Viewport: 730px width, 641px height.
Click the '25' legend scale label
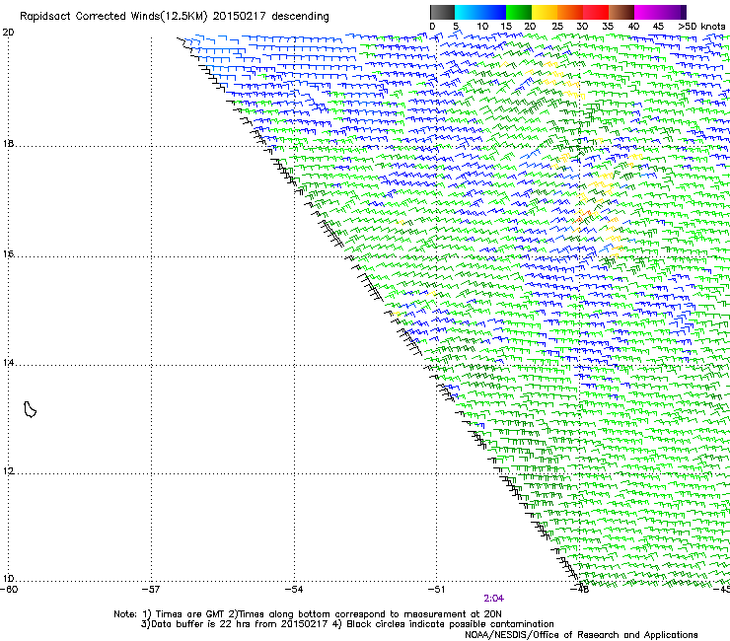click(557, 27)
